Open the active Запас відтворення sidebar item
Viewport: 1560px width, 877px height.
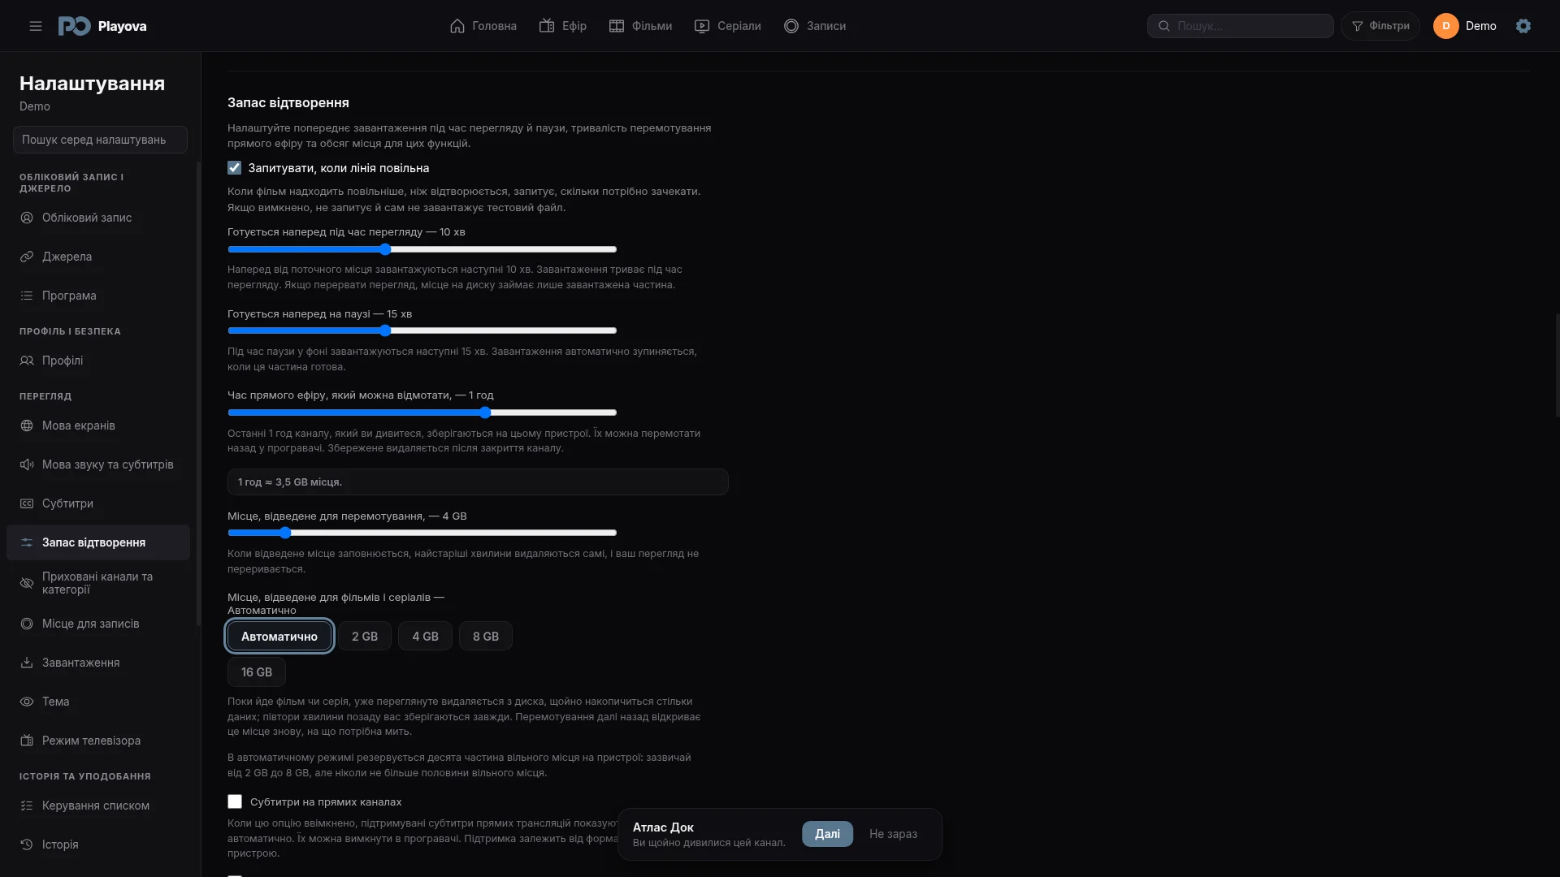[98, 542]
